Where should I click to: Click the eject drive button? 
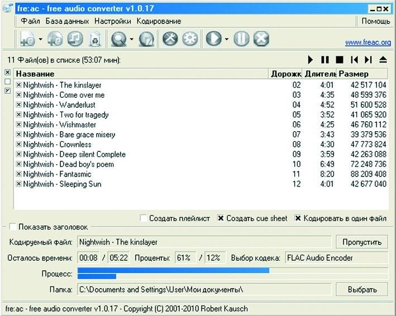point(383,60)
